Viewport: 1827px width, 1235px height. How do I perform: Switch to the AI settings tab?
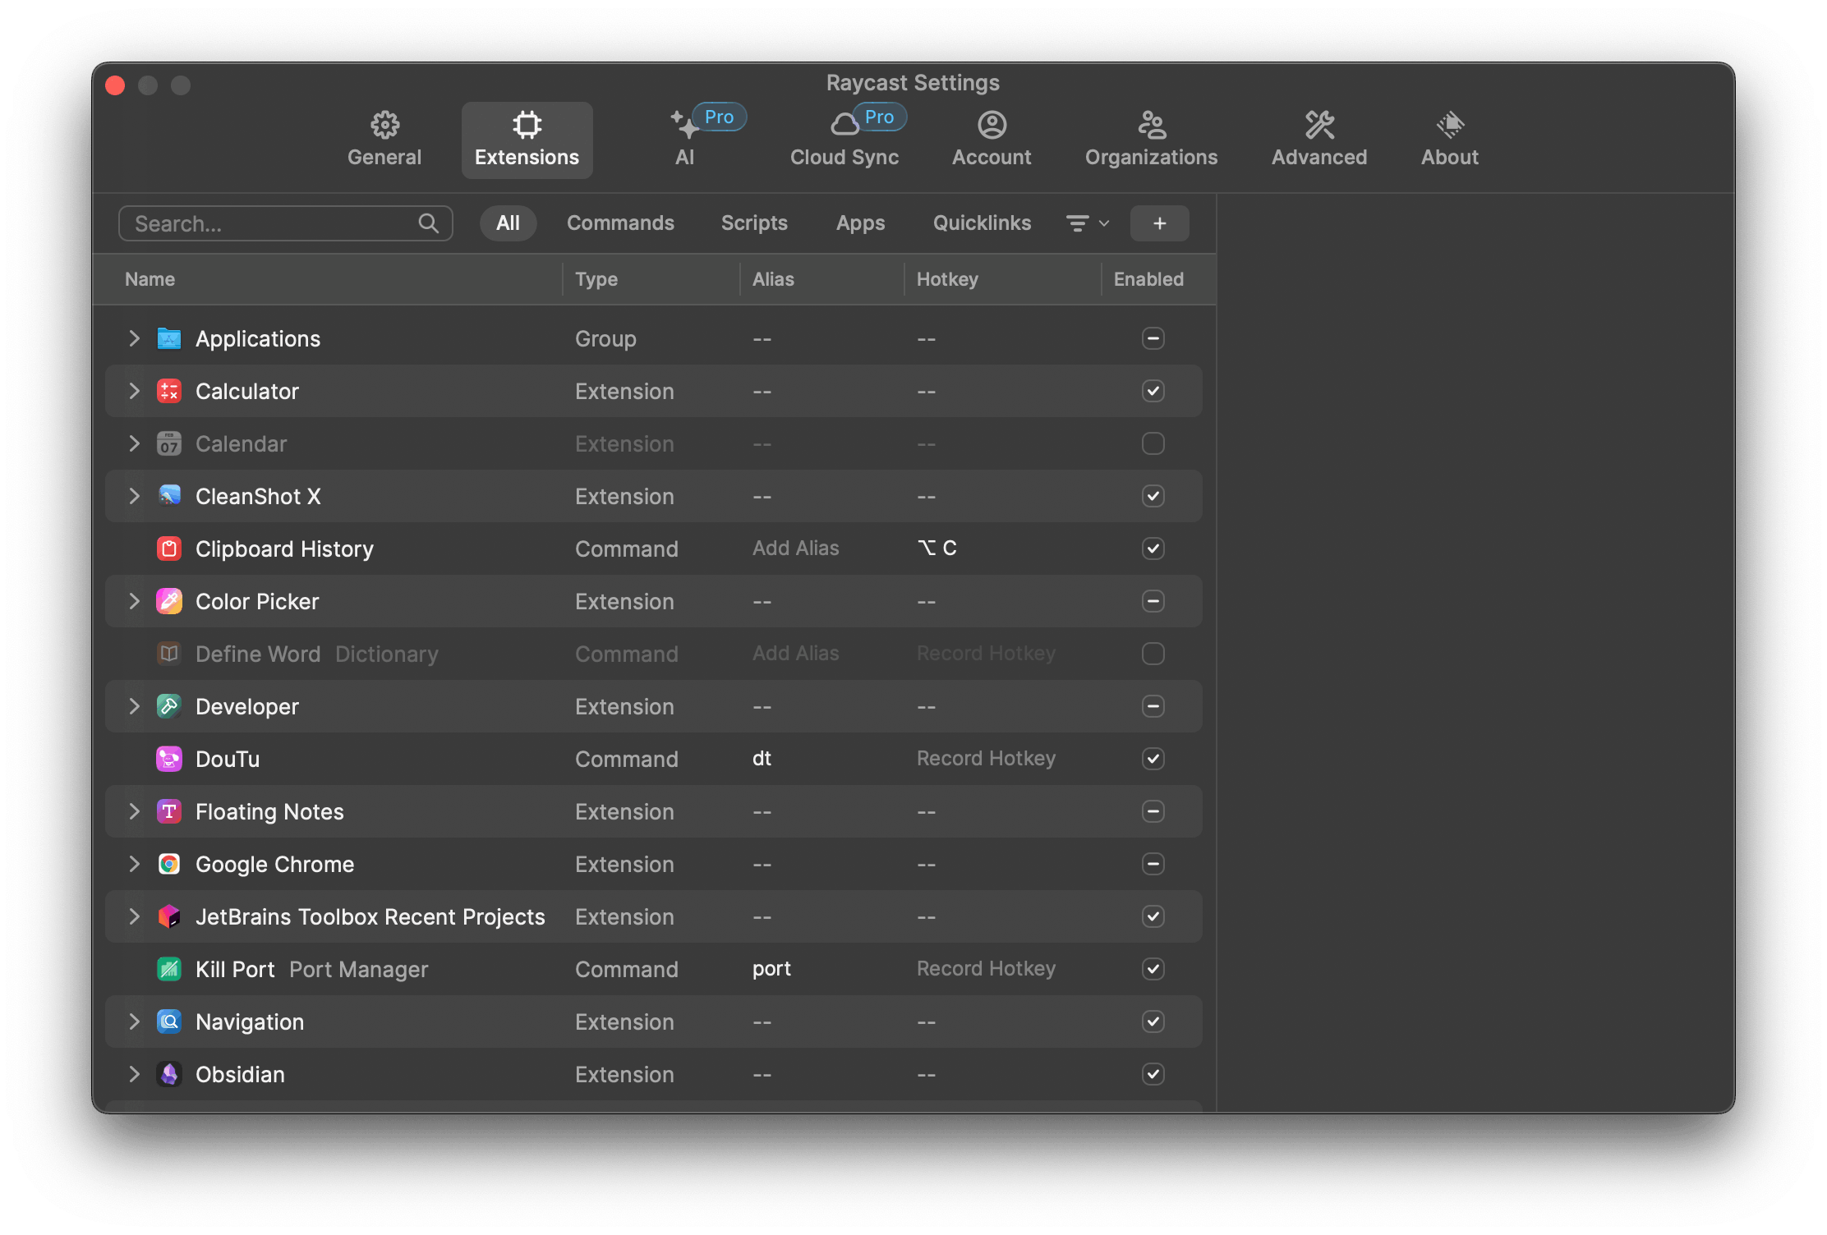click(685, 140)
